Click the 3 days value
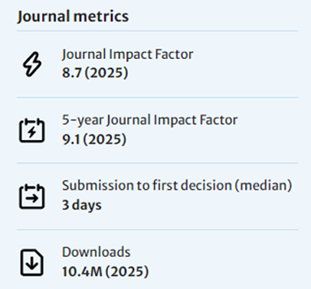The image size is (311, 289). [82, 205]
